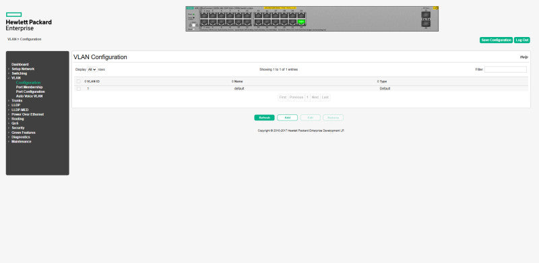Collapse the VLAN section in sidebar
This screenshot has height=263, width=539.
point(15,78)
